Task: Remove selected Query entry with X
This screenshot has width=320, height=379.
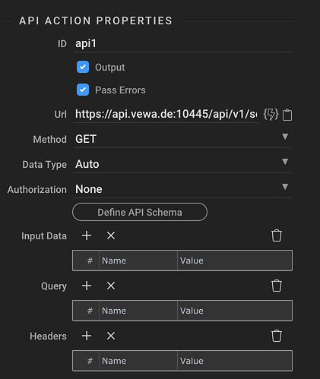Action: pyautogui.click(x=111, y=286)
